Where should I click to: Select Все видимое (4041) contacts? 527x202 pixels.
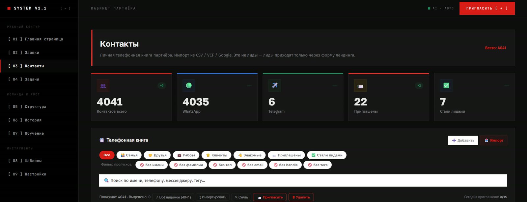(173, 197)
